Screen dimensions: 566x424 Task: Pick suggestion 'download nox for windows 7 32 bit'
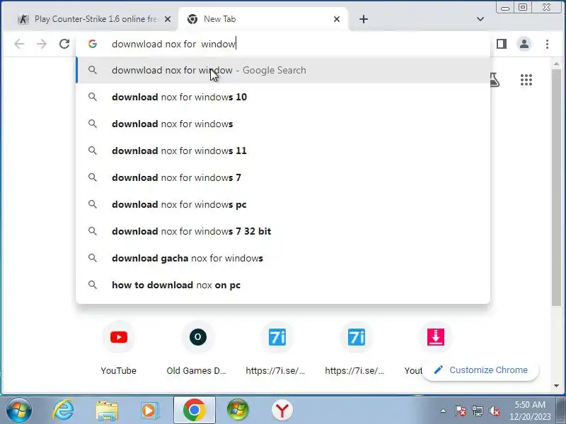click(x=283, y=231)
